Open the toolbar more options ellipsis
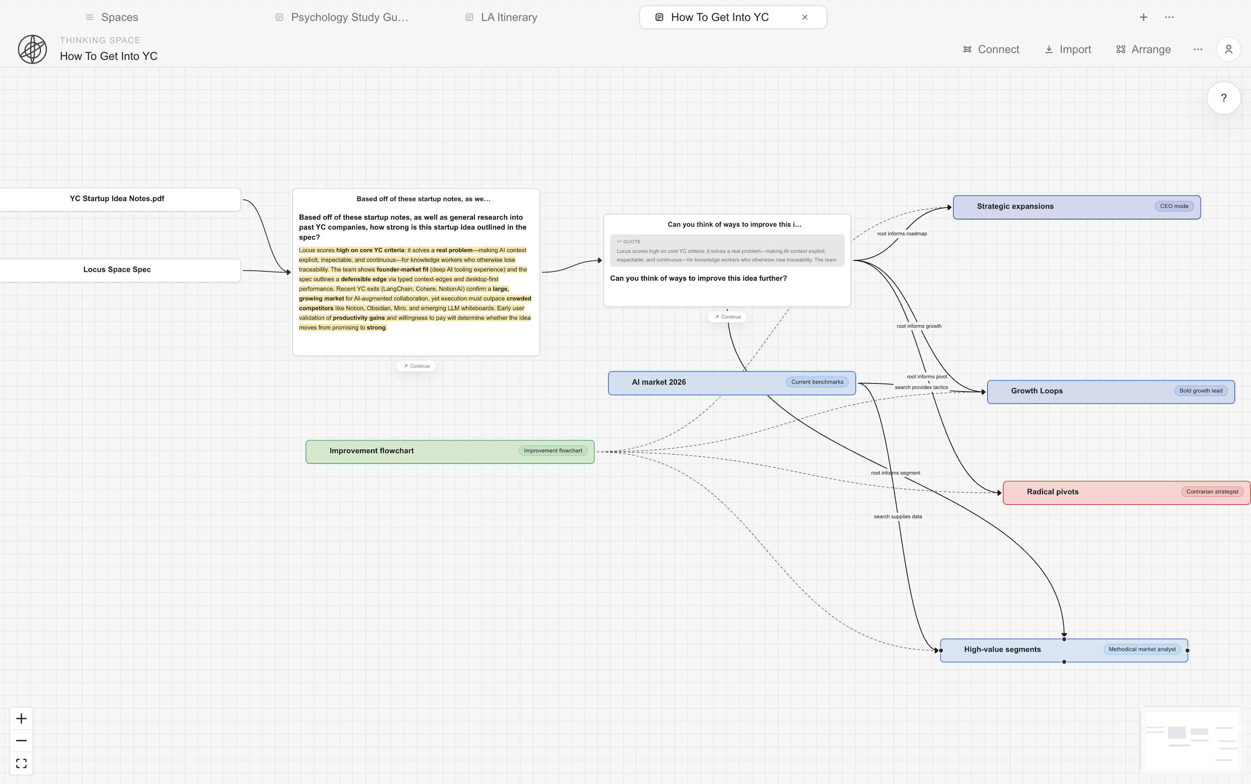1251x784 pixels. 1198,49
